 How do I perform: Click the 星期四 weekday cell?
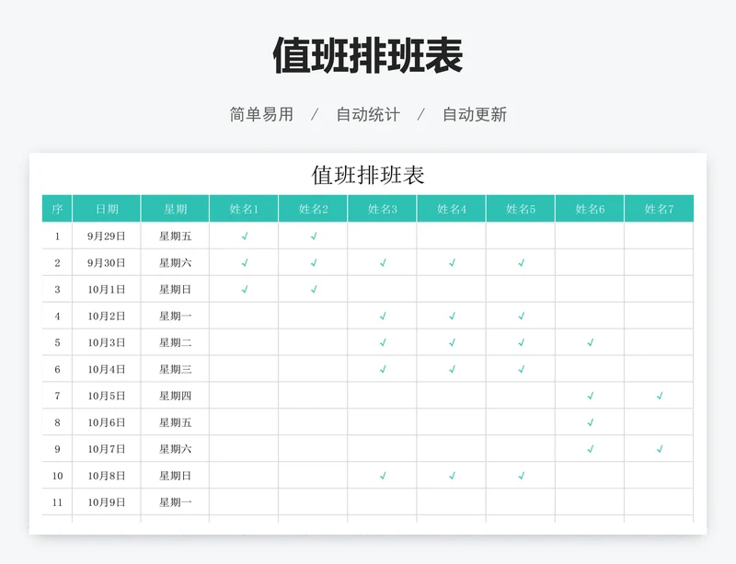175,396
